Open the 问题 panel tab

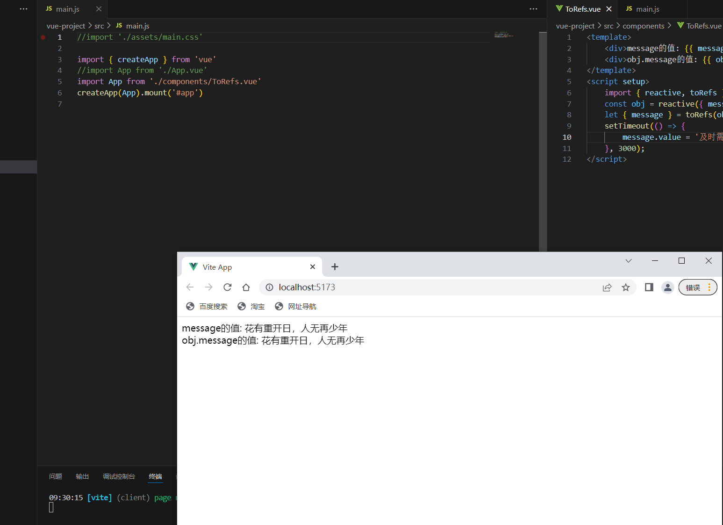click(56, 476)
